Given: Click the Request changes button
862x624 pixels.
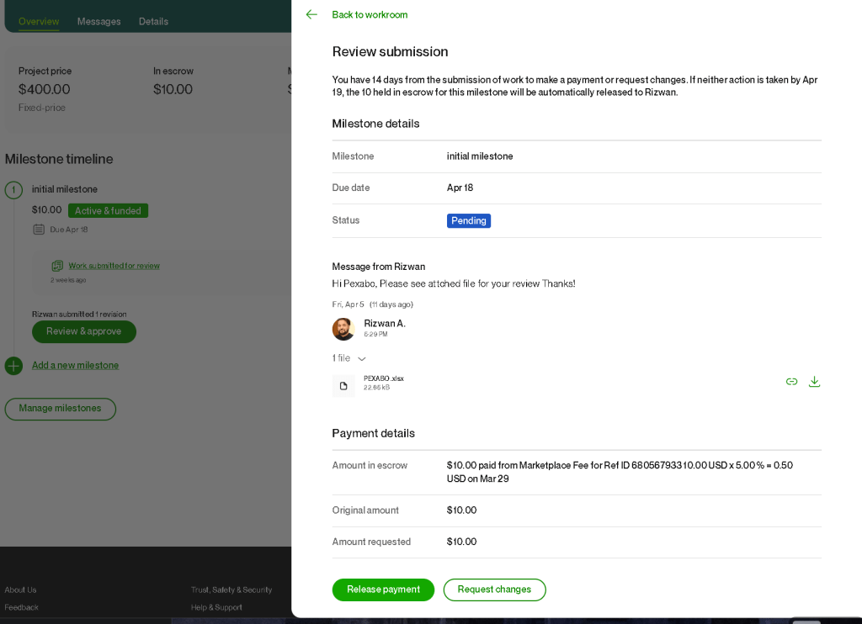Looking at the screenshot, I should tap(494, 590).
